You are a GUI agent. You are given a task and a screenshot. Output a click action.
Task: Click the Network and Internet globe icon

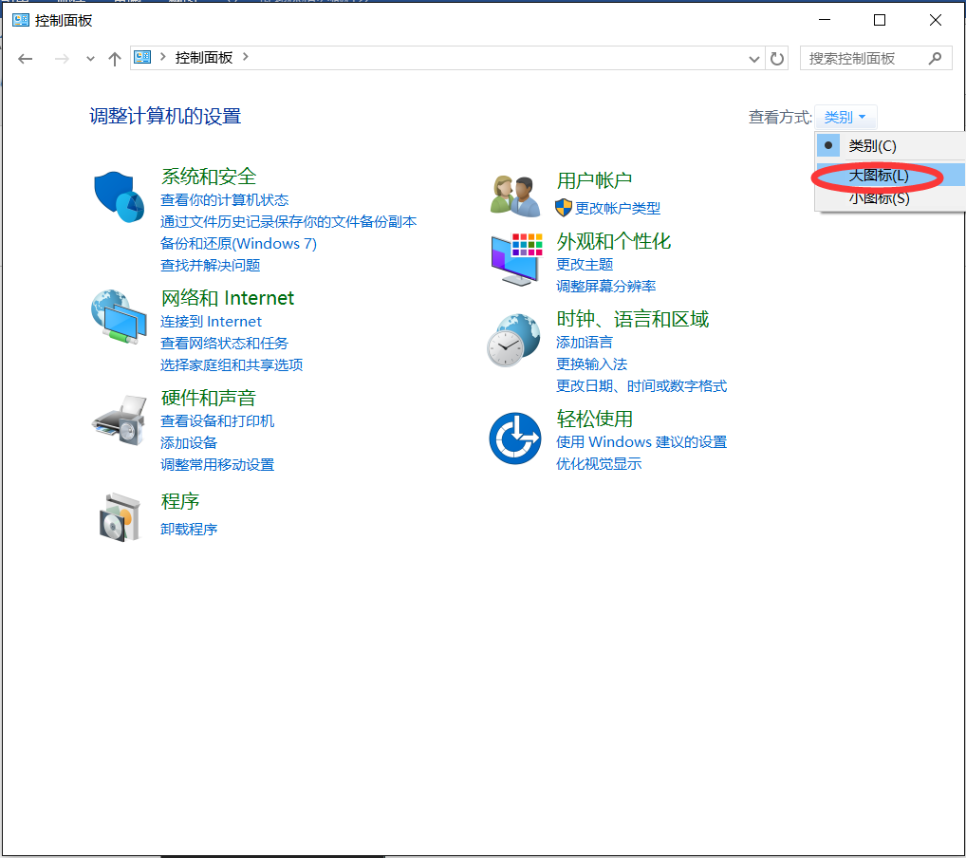click(x=119, y=316)
